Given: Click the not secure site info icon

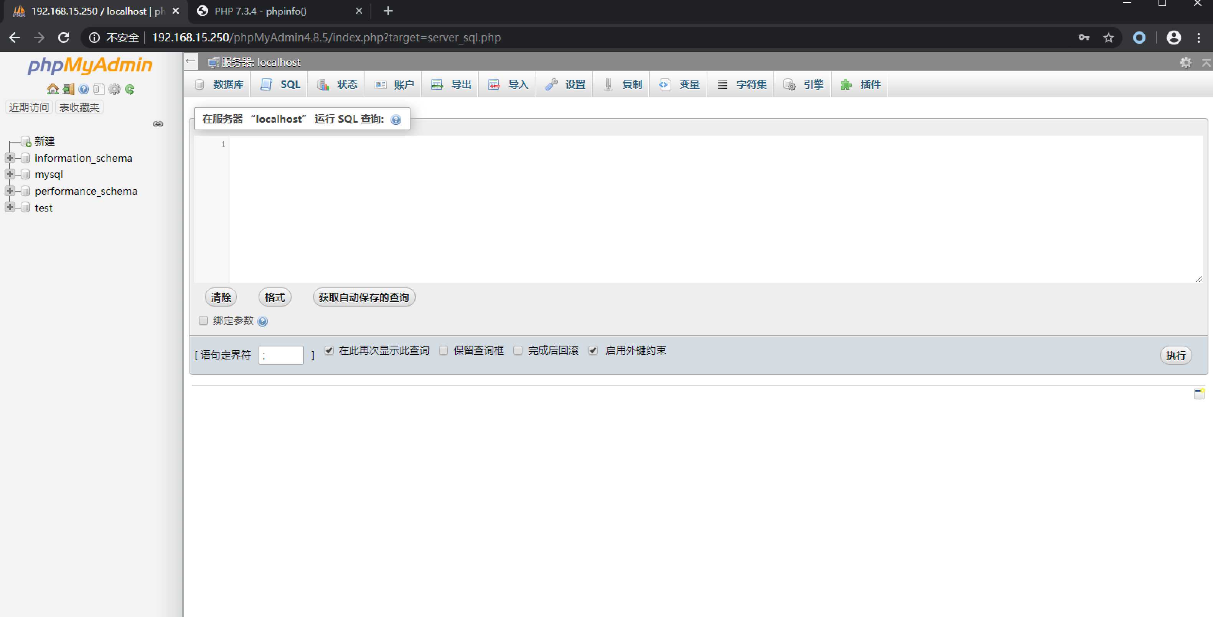Looking at the screenshot, I should coord(94,37).
